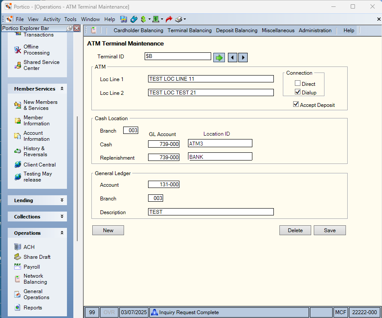Close the Portico Explorer Bar
The image size is (382, 318).
click(x=76, y=28)
